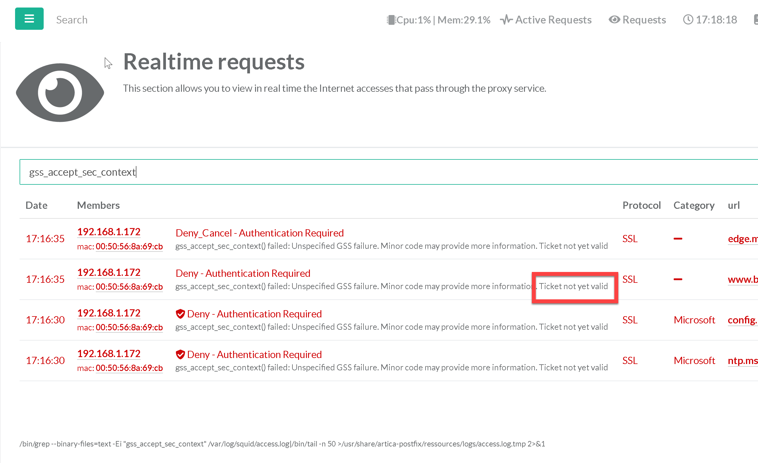Click Deny_Cancel - Authentication Required entry

click(259, 233)
